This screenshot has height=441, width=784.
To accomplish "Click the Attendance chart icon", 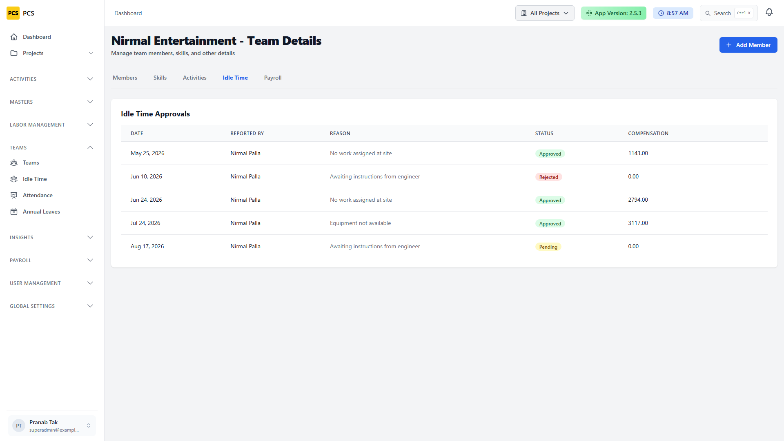I will click(14, 195).
